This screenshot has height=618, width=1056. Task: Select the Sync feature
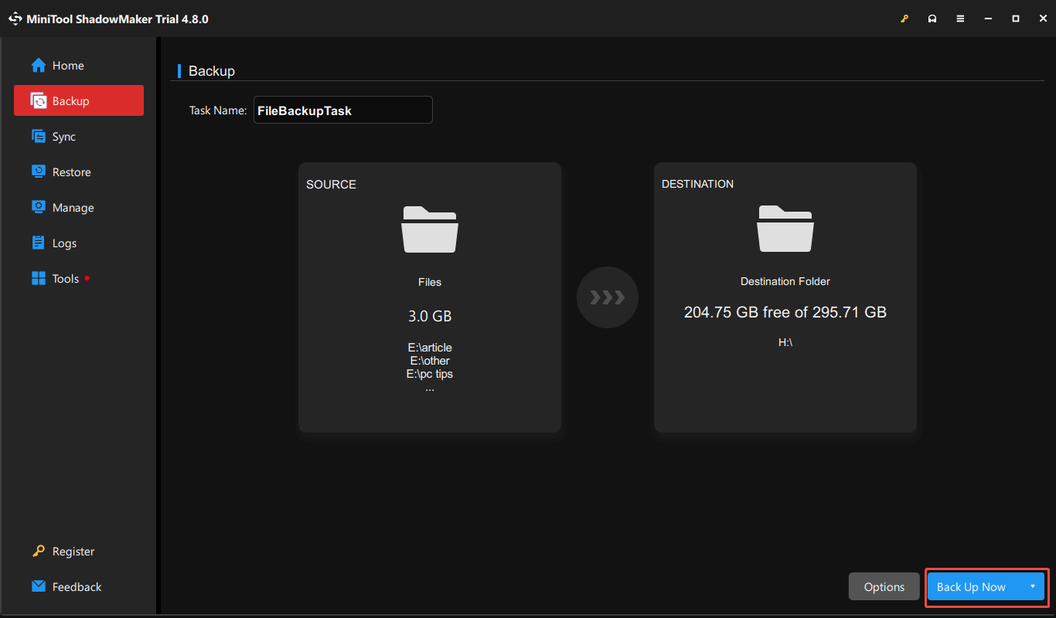64,136
